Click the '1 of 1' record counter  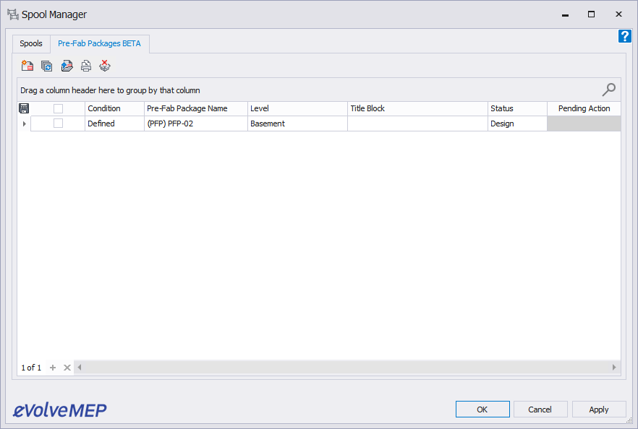[x=31, y=368]
